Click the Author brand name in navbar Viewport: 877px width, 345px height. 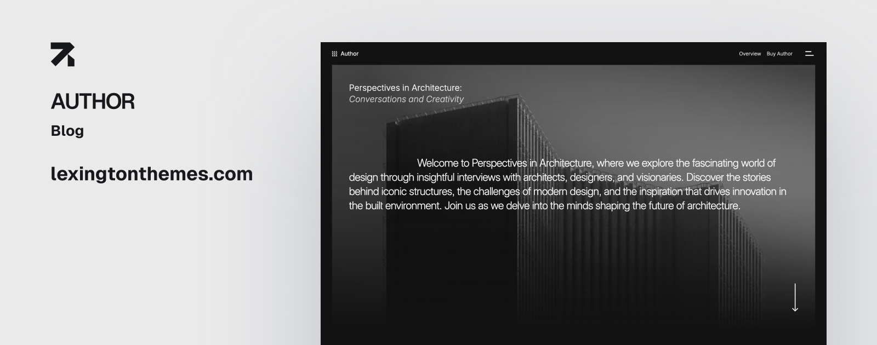point(349,54)
